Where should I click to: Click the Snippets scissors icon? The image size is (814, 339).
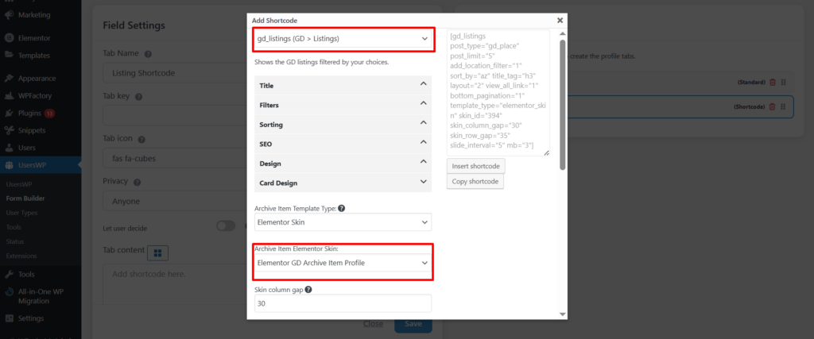[x=9, y=130]
